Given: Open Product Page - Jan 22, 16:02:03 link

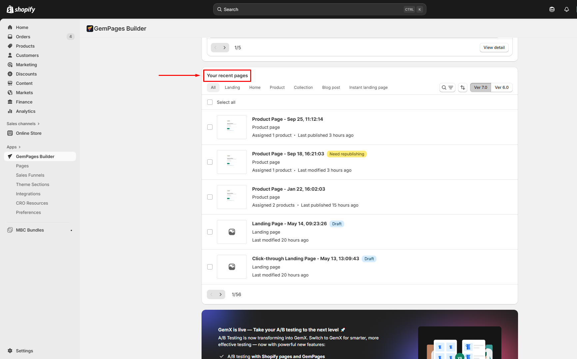Looking at the screenshot, I should click(x=288, y=189).
